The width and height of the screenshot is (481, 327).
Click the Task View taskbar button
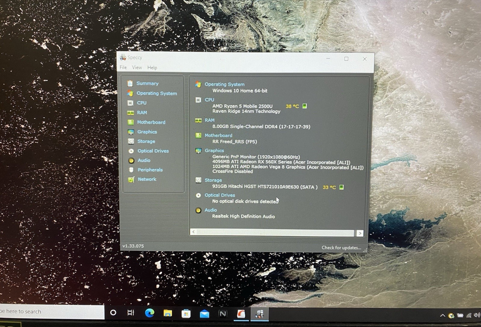tap(131, 313)
